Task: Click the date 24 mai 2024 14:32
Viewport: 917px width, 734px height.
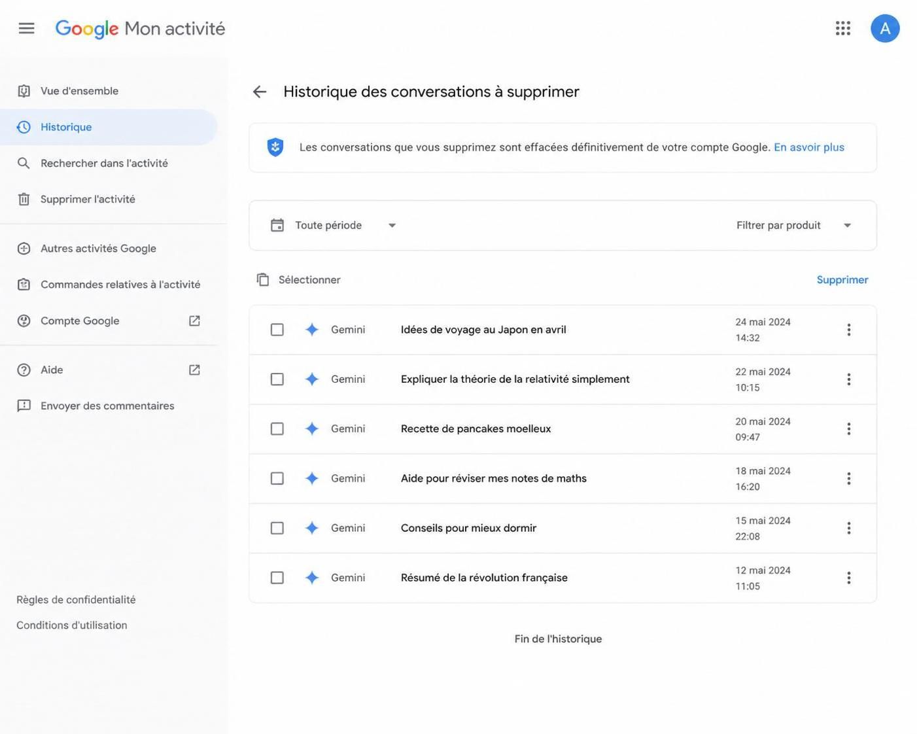Action: pyautogui.click(x=763, y=330)
